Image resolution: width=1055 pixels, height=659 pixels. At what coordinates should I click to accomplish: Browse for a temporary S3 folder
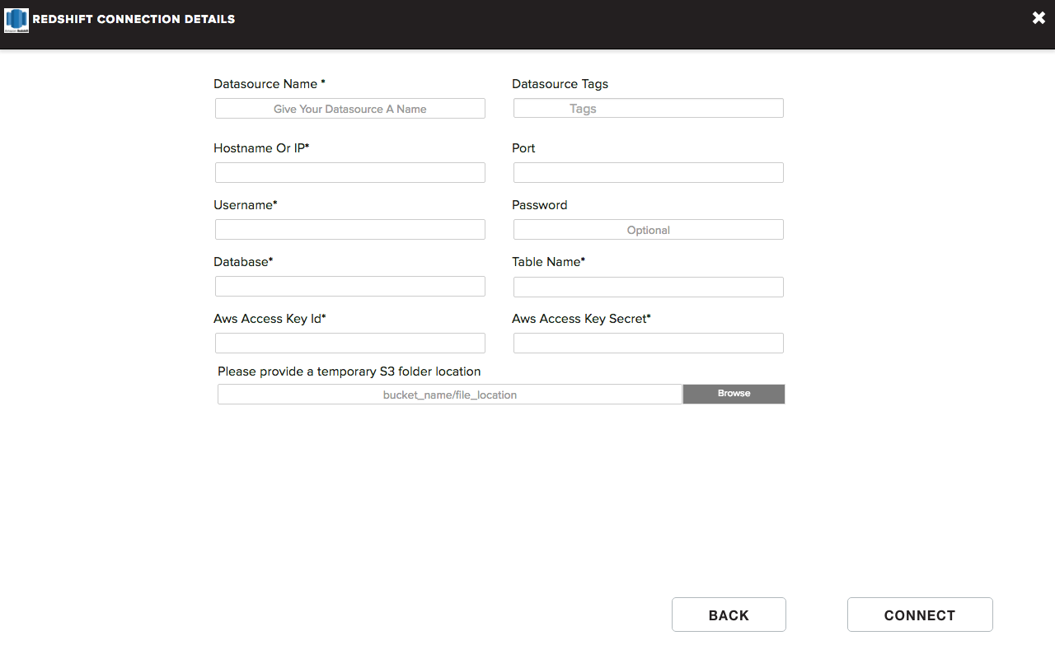pos(734,394)
